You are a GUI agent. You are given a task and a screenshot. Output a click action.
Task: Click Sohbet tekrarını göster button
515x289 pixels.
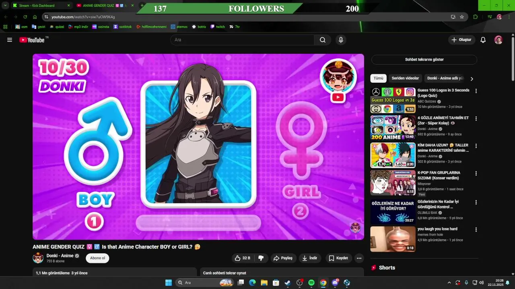click(x=424, y=59)
